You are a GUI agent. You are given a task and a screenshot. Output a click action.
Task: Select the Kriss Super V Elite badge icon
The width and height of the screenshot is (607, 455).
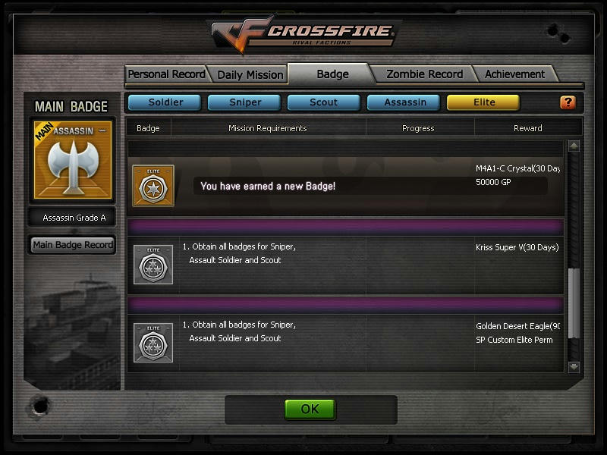[x=153, y=264]
